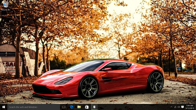Click the 3/12/2016 date in the tray
Screen dimensions: 196x110
pyautogui.click(x=190, y=108)
